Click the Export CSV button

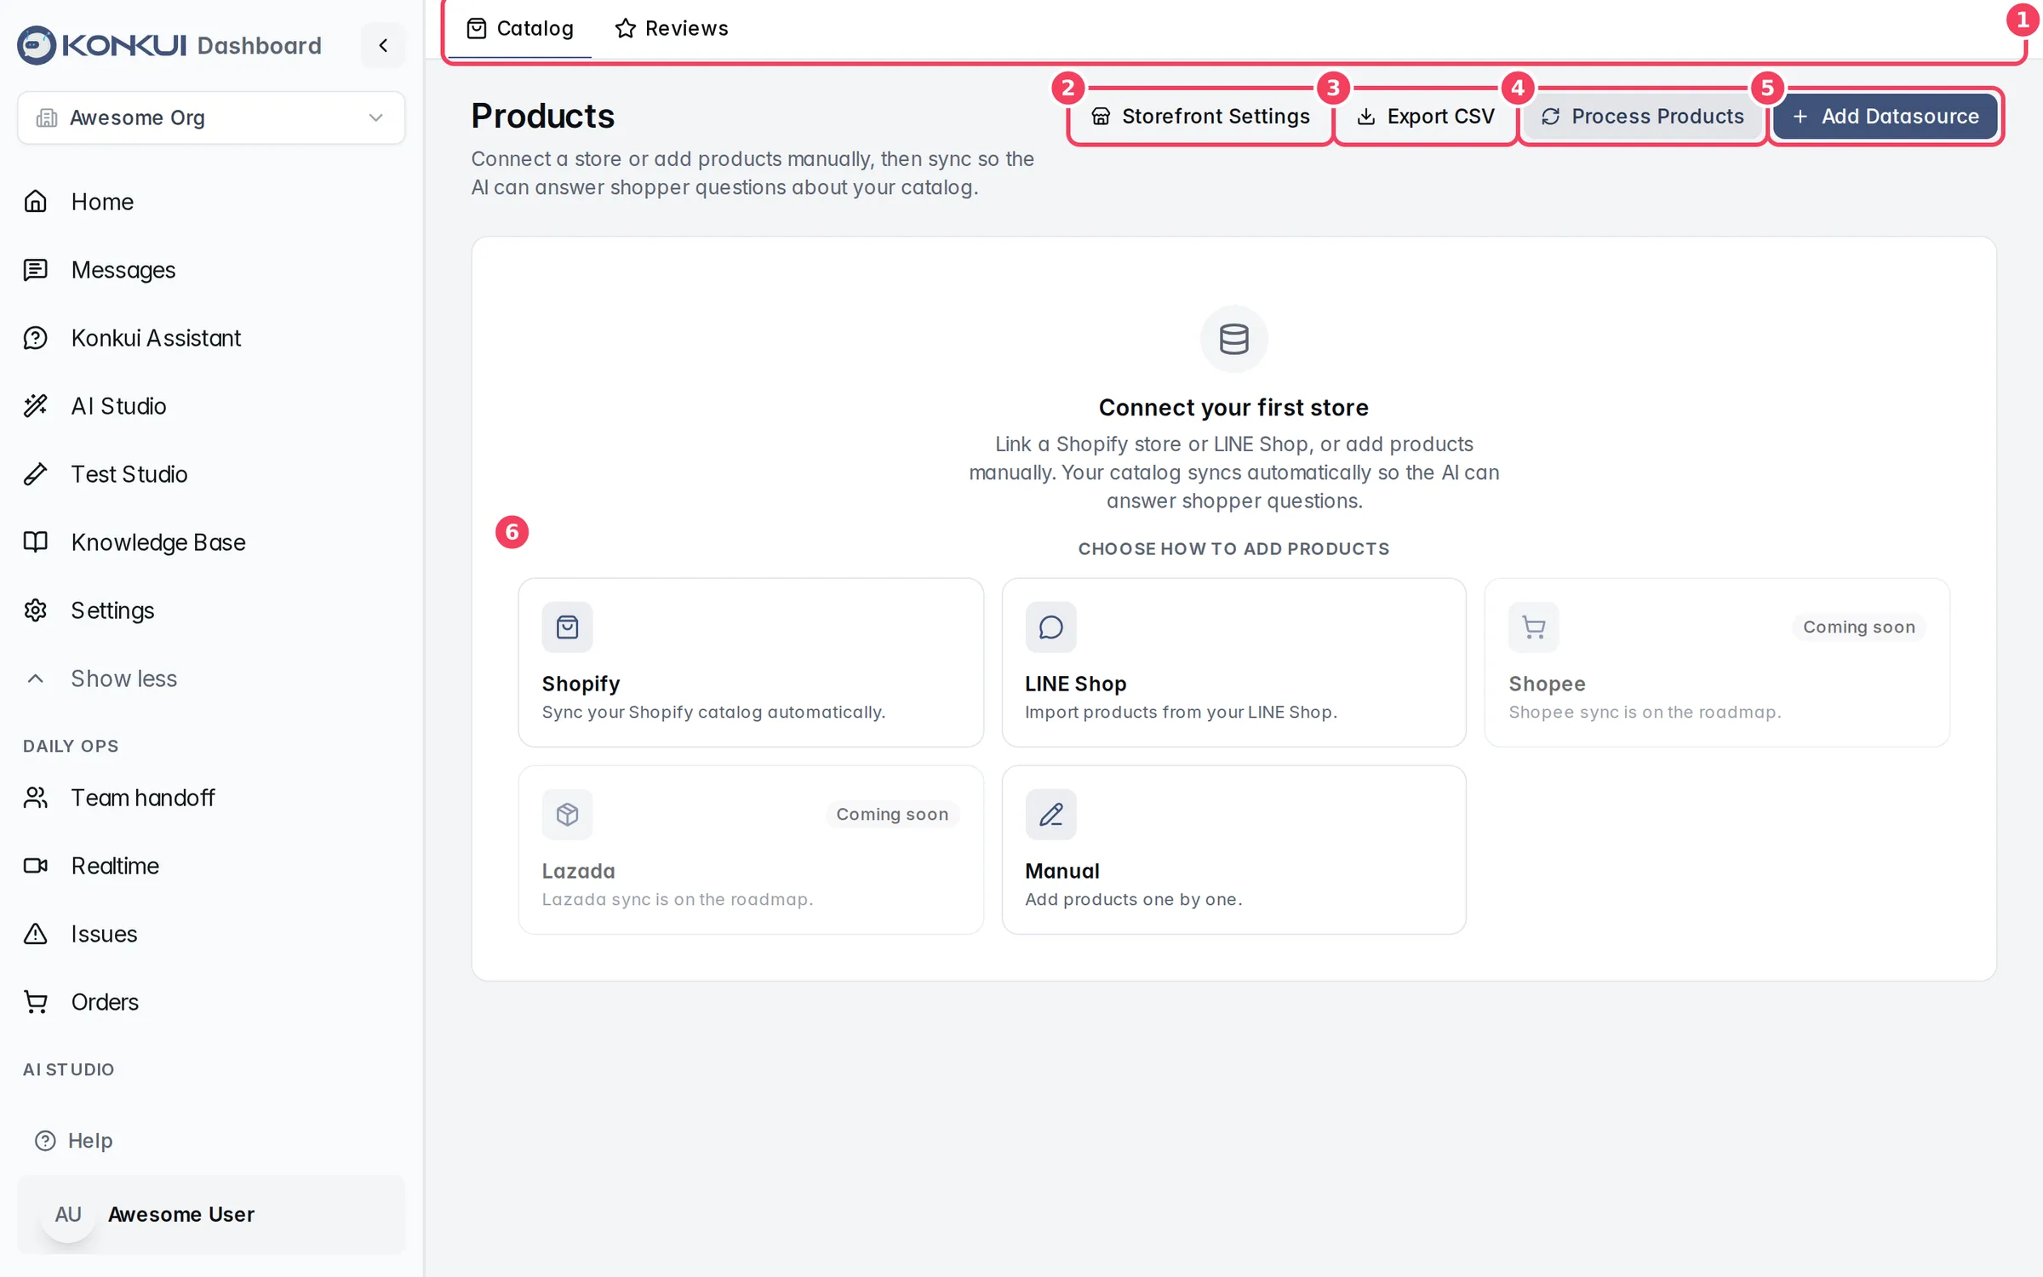[1426, 117]
